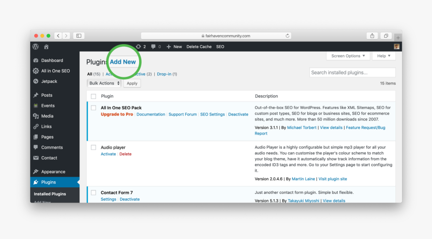
Task: Toggle the Safari sidebar button
Action: pos(79,36)
